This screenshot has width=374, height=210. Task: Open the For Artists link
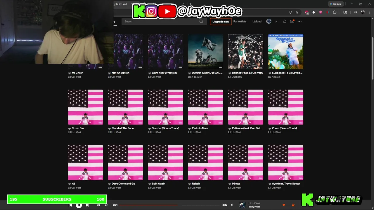(x=240, y=21)
